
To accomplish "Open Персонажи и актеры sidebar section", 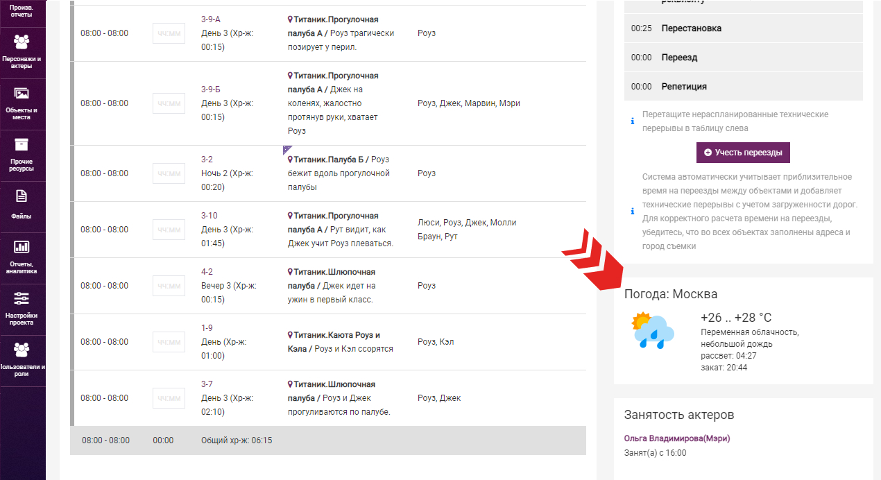I will (x=22, y=53).
